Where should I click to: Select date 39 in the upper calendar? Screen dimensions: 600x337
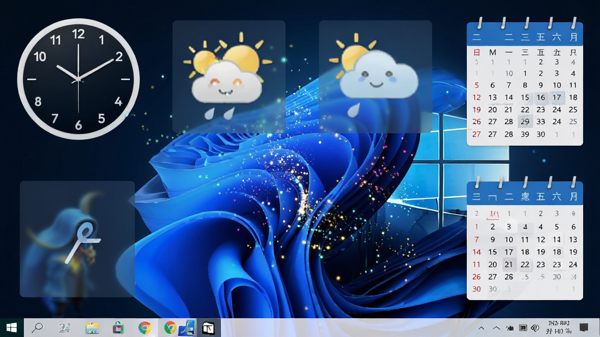click(x=525, y=134)
